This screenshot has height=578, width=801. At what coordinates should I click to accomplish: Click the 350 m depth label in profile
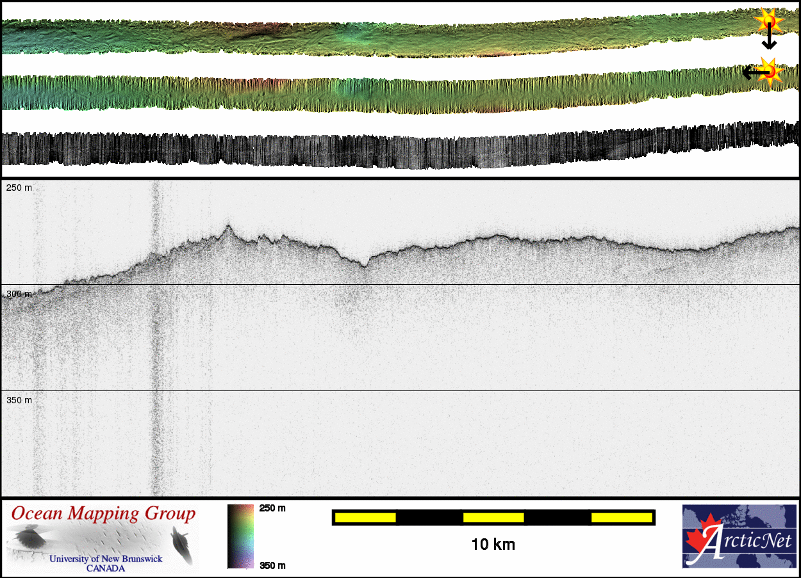tap(19, 400)
